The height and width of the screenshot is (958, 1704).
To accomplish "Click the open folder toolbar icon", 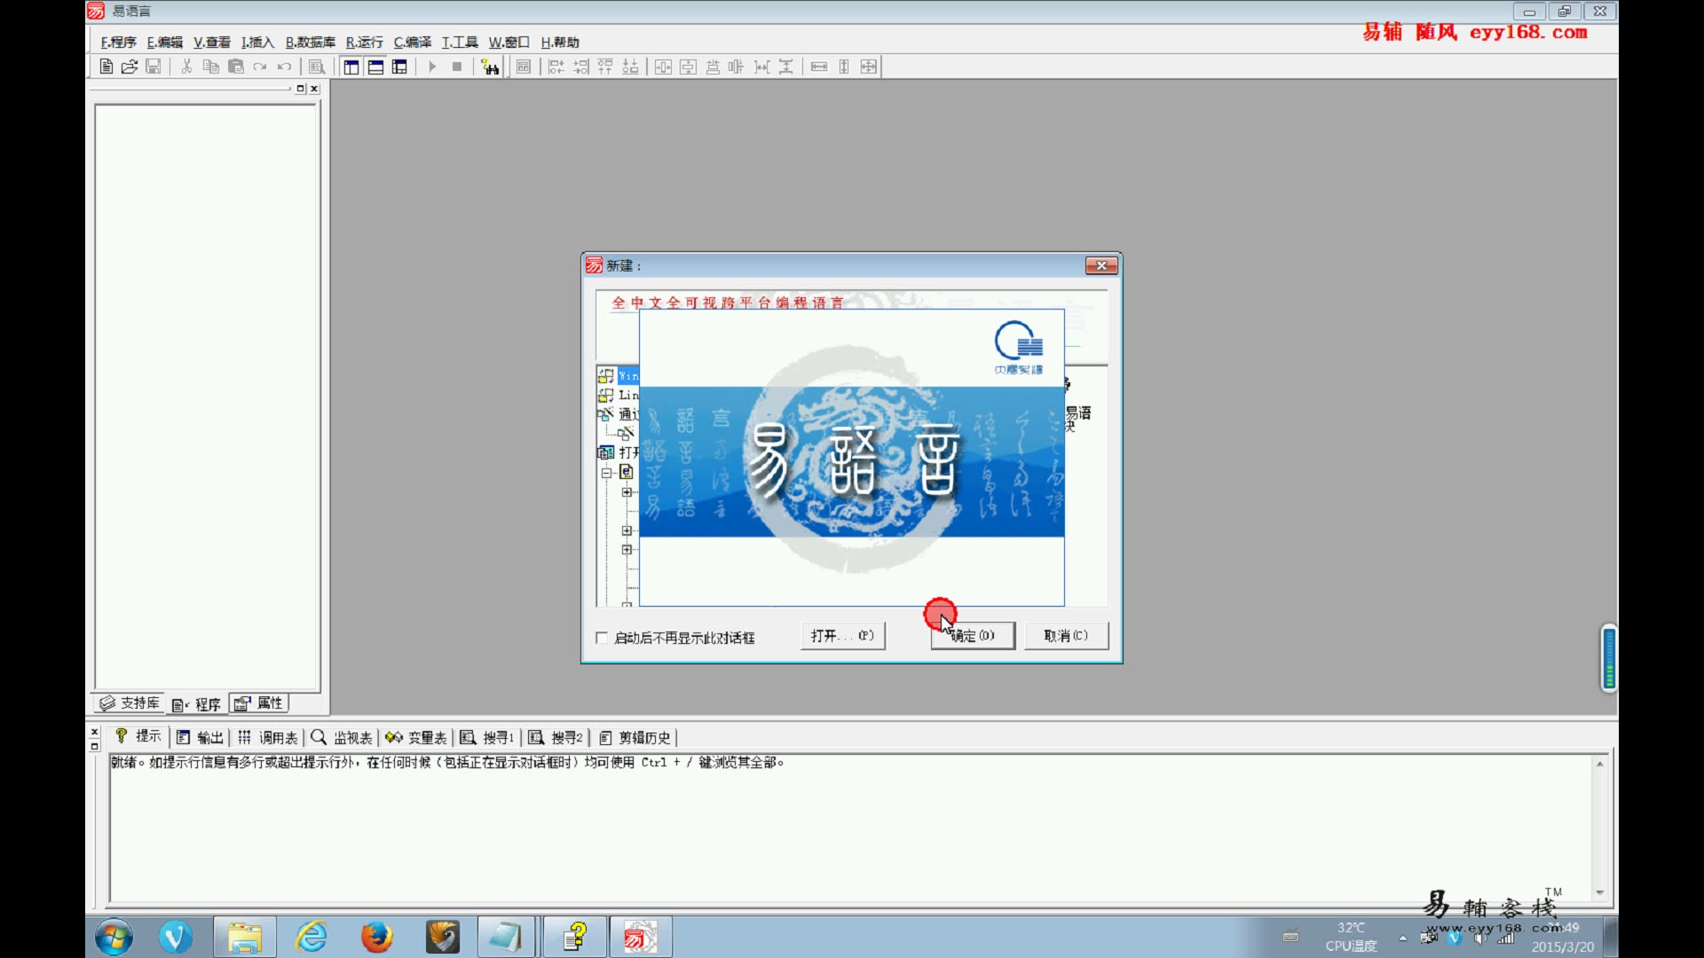I will 130,67.
